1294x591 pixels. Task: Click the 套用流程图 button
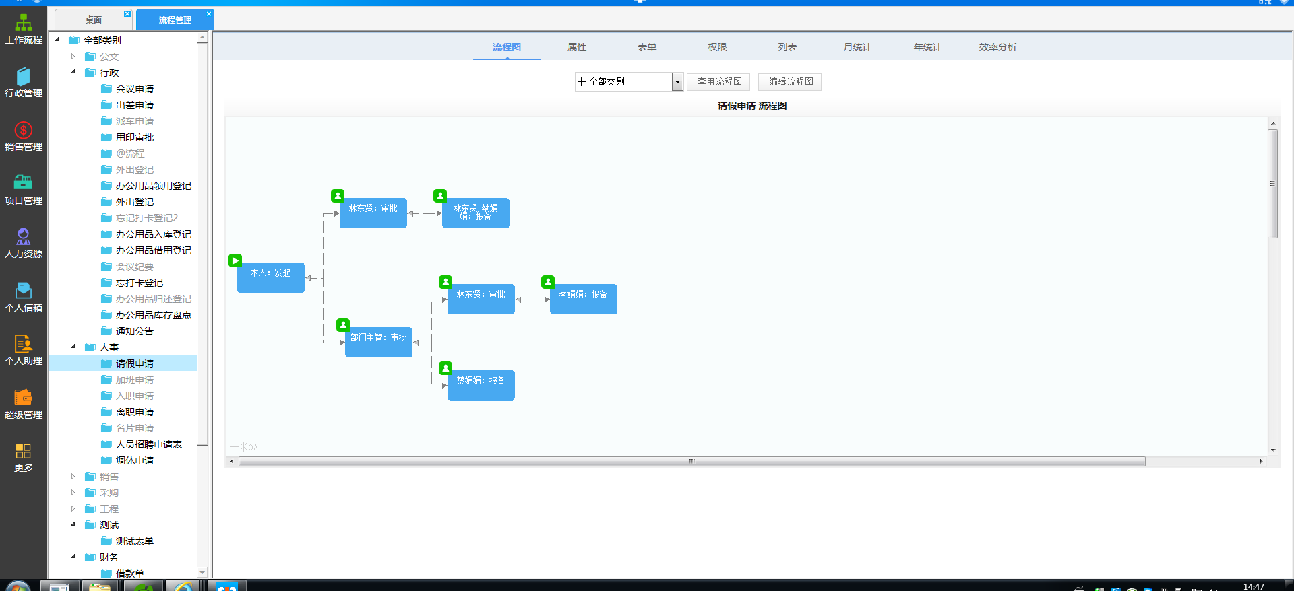[719, 81]
